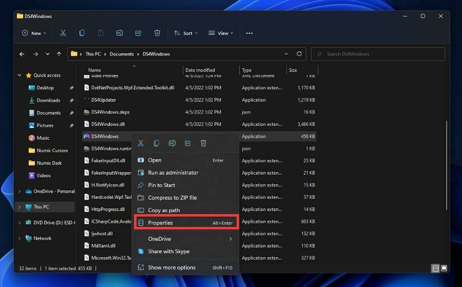Click Documents in the address breadcrumb

(x=122, y=54)
